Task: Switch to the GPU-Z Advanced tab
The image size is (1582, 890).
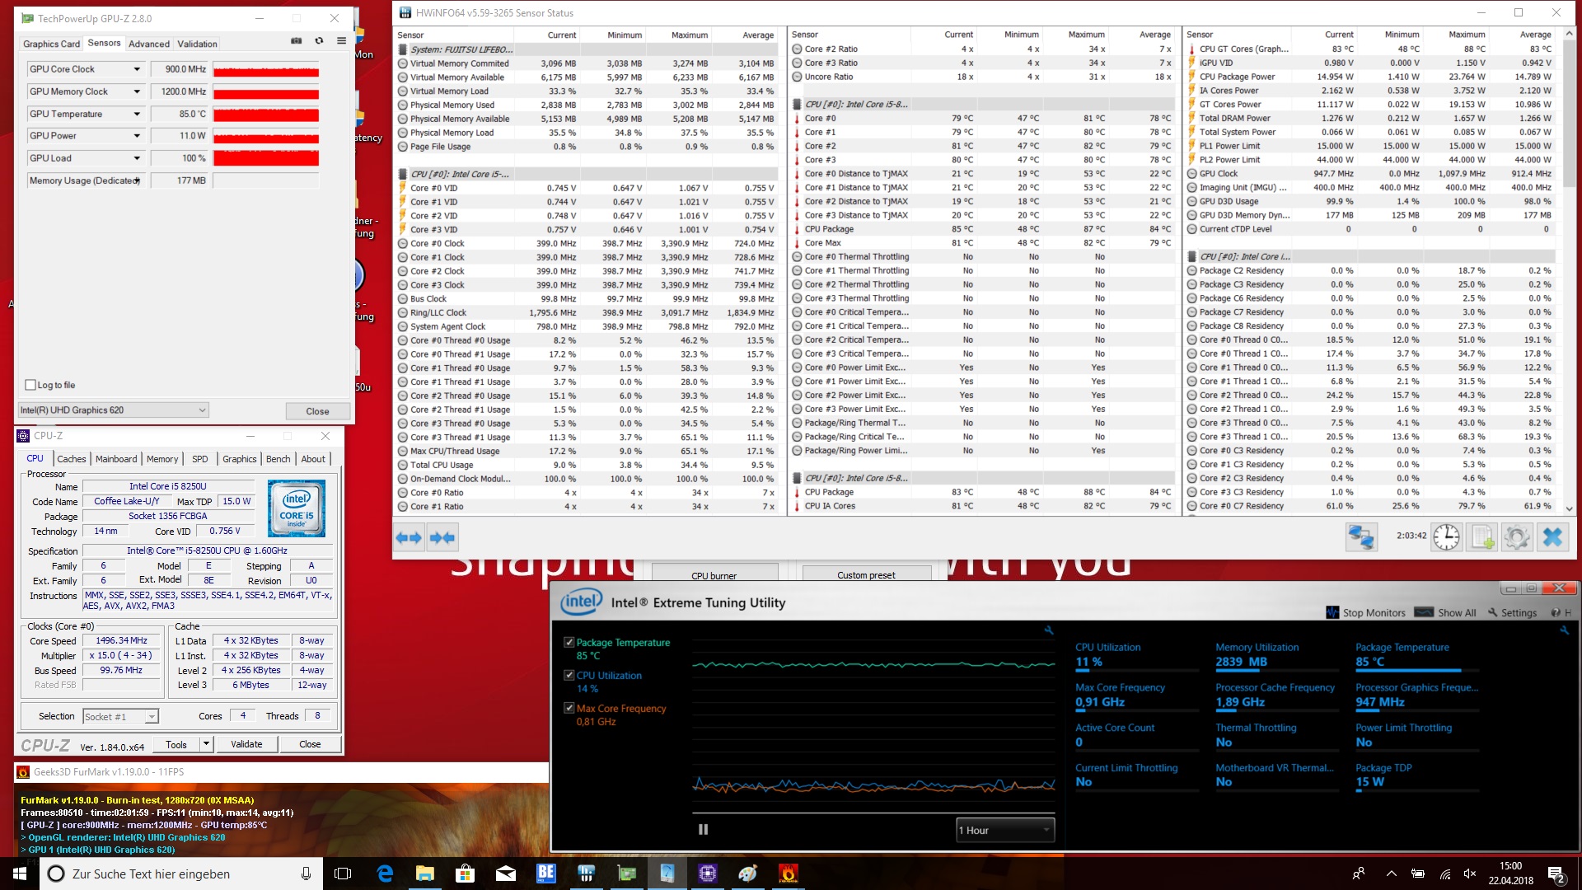Action: (x=148, y=44)
